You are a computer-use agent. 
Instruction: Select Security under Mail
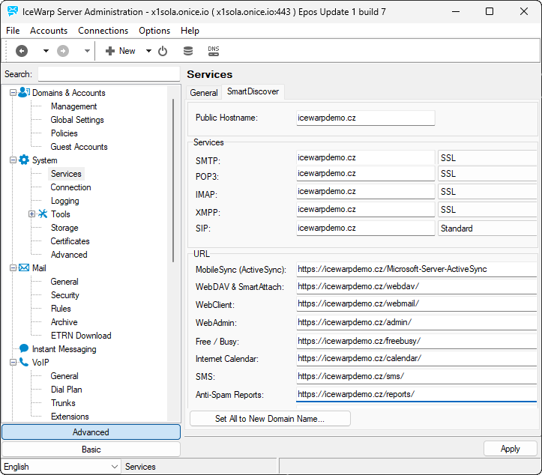point(64,295)
